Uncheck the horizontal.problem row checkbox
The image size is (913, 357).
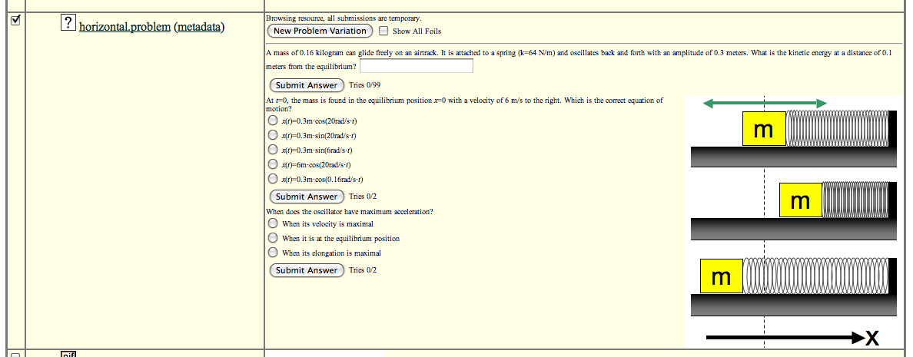click(x=13, y=21)
